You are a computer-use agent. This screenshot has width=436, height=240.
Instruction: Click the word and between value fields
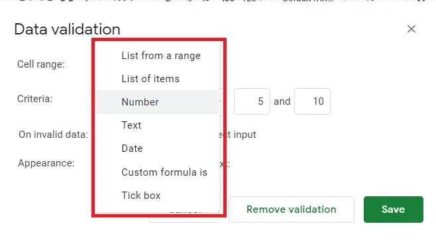point(282,101)
